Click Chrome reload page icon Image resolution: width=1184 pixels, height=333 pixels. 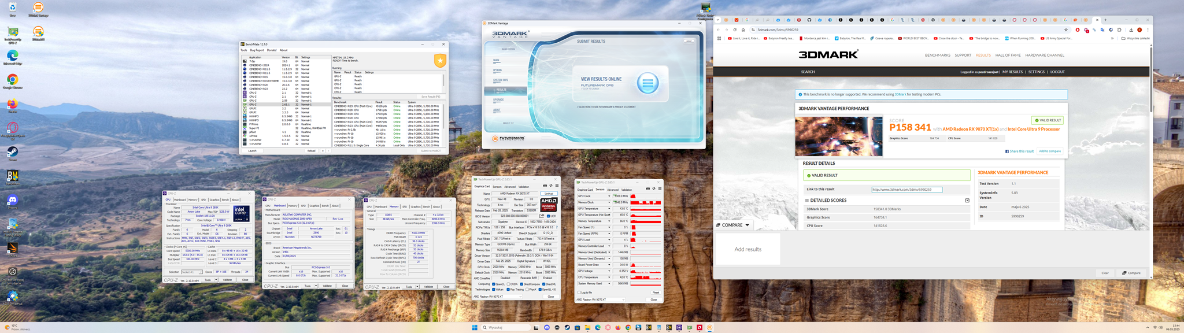point(735,29)
